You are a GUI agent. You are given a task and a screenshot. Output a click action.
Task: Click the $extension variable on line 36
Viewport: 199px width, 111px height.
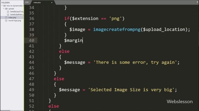click(x=85, y=18)
